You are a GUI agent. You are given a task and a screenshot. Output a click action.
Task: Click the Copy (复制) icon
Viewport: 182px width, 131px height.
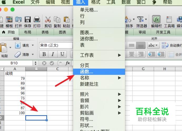pos(57,19)
